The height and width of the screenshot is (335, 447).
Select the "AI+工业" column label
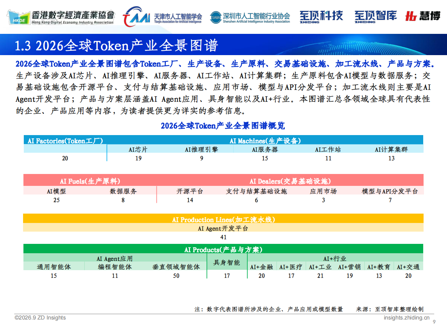320,267
